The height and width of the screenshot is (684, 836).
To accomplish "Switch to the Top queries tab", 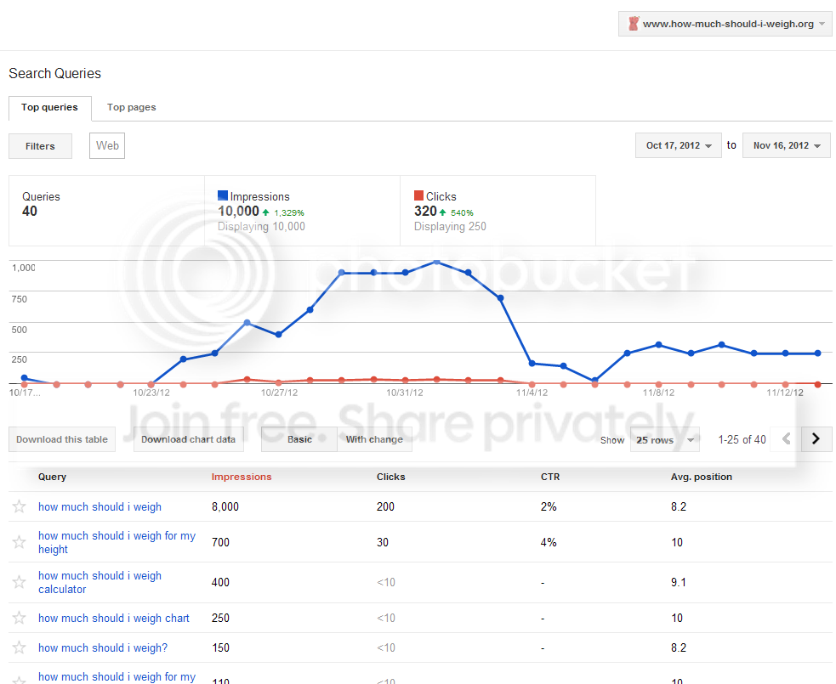I will point(49,108).
